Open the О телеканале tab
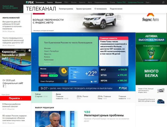The height and width of the screenshot is (127, 167). tap(100, 9)
